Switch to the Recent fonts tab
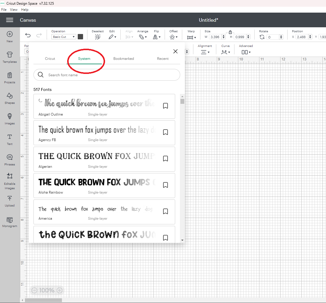The width and height of the screenshot is (326, 303). coord(163,59)
